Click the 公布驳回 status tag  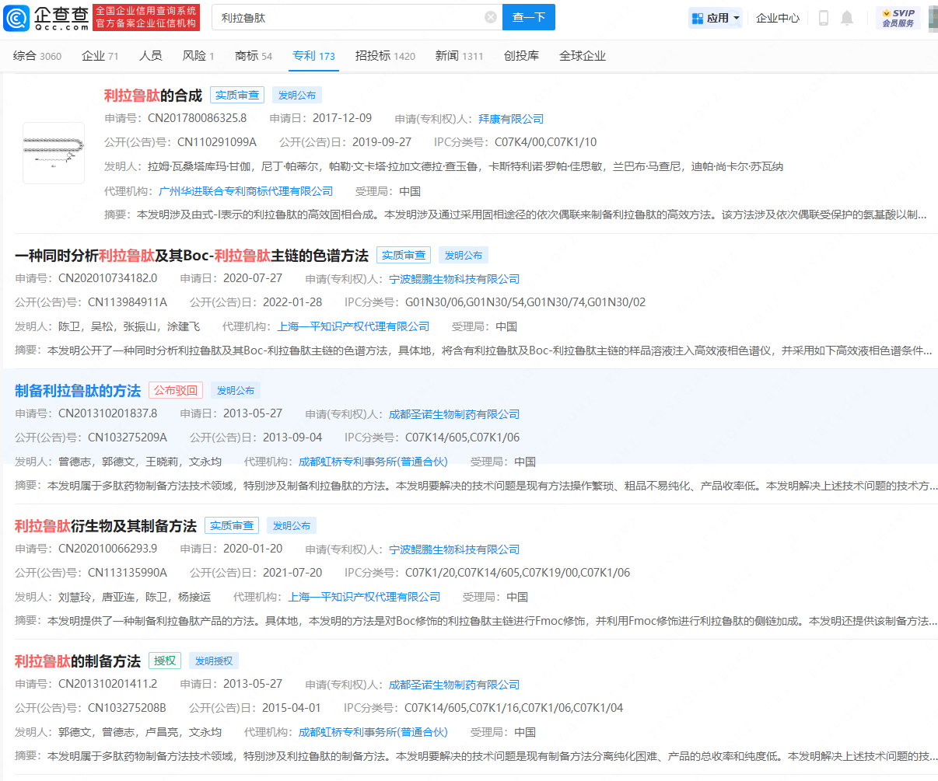click(x=176, y=391)
